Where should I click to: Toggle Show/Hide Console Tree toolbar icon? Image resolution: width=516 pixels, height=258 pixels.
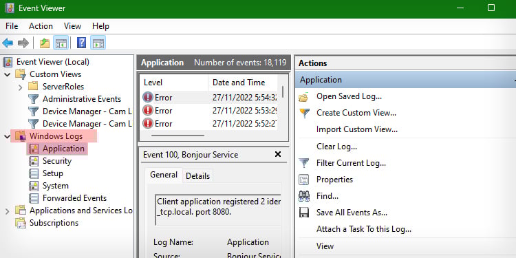(61, 43)
